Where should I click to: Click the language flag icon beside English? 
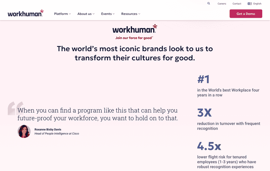[250, 4]
